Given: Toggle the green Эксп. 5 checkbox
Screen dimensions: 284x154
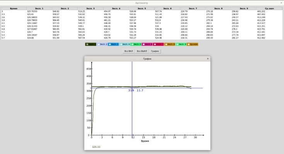Looking at the screenshot, I should 132,45.
